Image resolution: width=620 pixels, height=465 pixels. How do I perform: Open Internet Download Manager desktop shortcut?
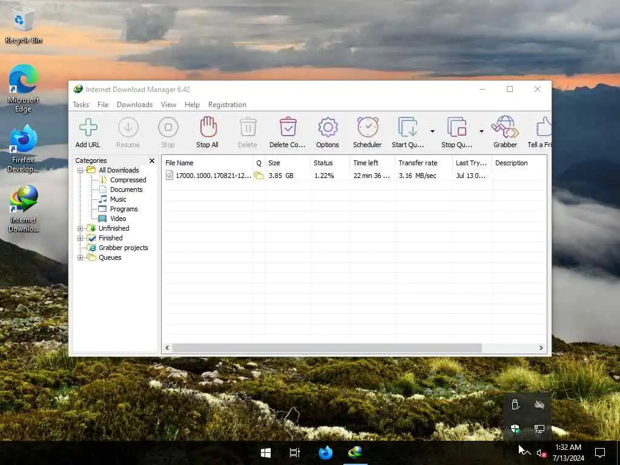(x=23, y=209)
